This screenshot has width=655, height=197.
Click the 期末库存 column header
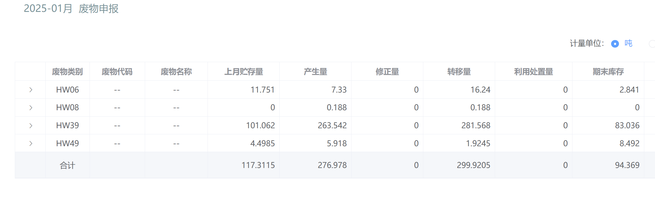pyautogui.click(x=608, y=72)
